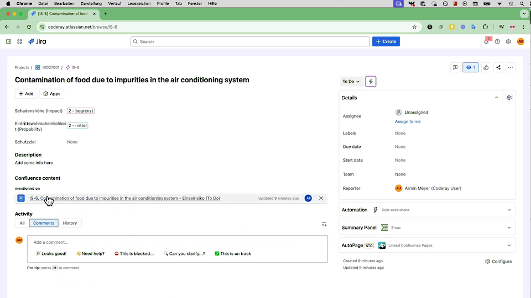531x298 pixels.
Task: Insert the Need help? quick comment
Action: click(x=90, y=253)
